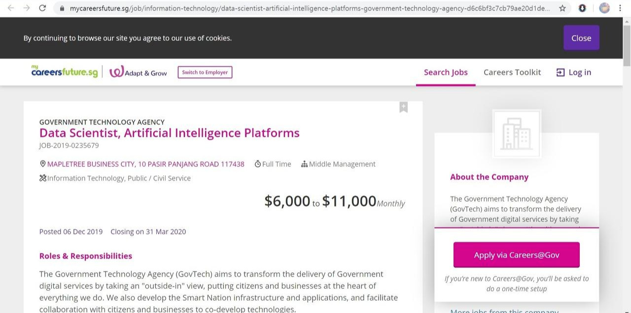Viewport: 631px width, 313px height.
Task: Switch to Employer view
Action: 205,72
